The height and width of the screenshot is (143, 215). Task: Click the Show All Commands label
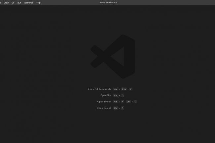[x=99, y=89]
